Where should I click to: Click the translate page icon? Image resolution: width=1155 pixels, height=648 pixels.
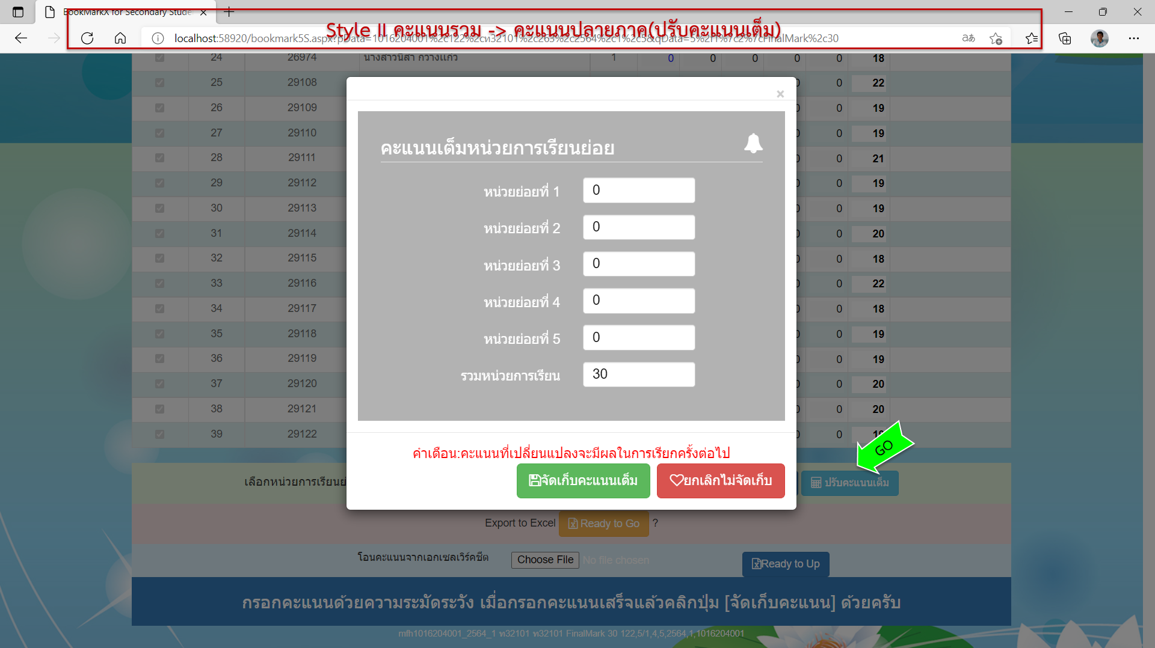tap(969, 38)
